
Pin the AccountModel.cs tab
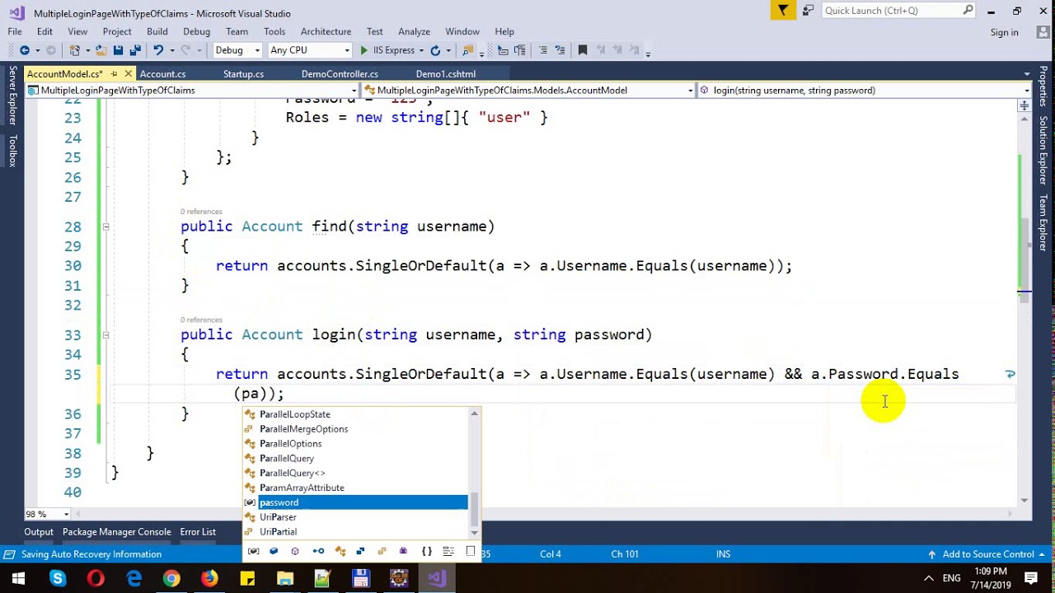point(115,74)
